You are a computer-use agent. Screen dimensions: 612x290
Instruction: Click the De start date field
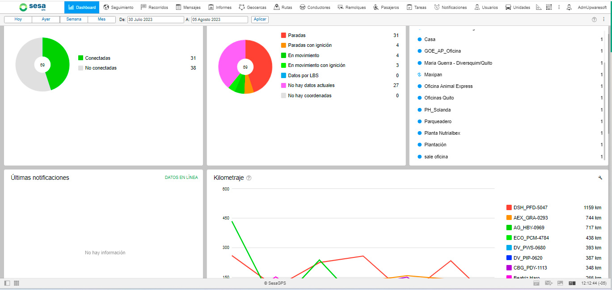(156, 20)
